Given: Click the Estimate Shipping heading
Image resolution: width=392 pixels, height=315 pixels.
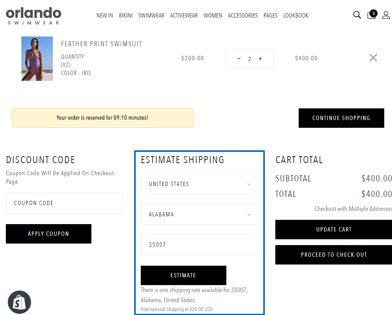Looking at the screenshot, I should 182,160.
